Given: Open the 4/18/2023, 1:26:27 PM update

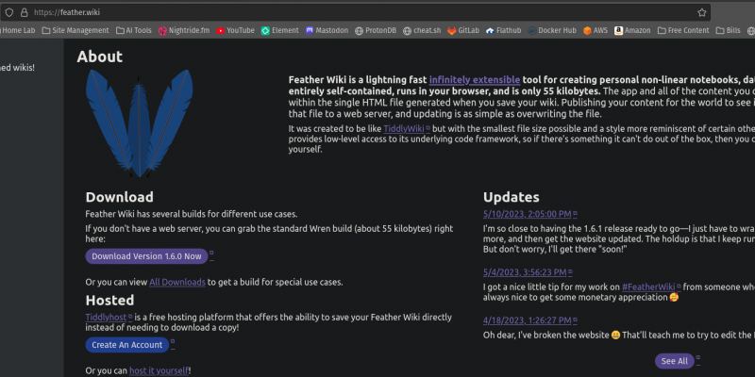Looking at the screenshot, I should click(529, 320).
